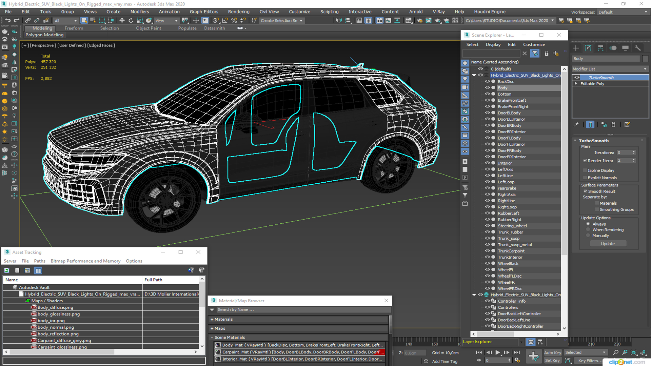Toggle Show End Result icon
651x366 pixels.
click(590, 125)
